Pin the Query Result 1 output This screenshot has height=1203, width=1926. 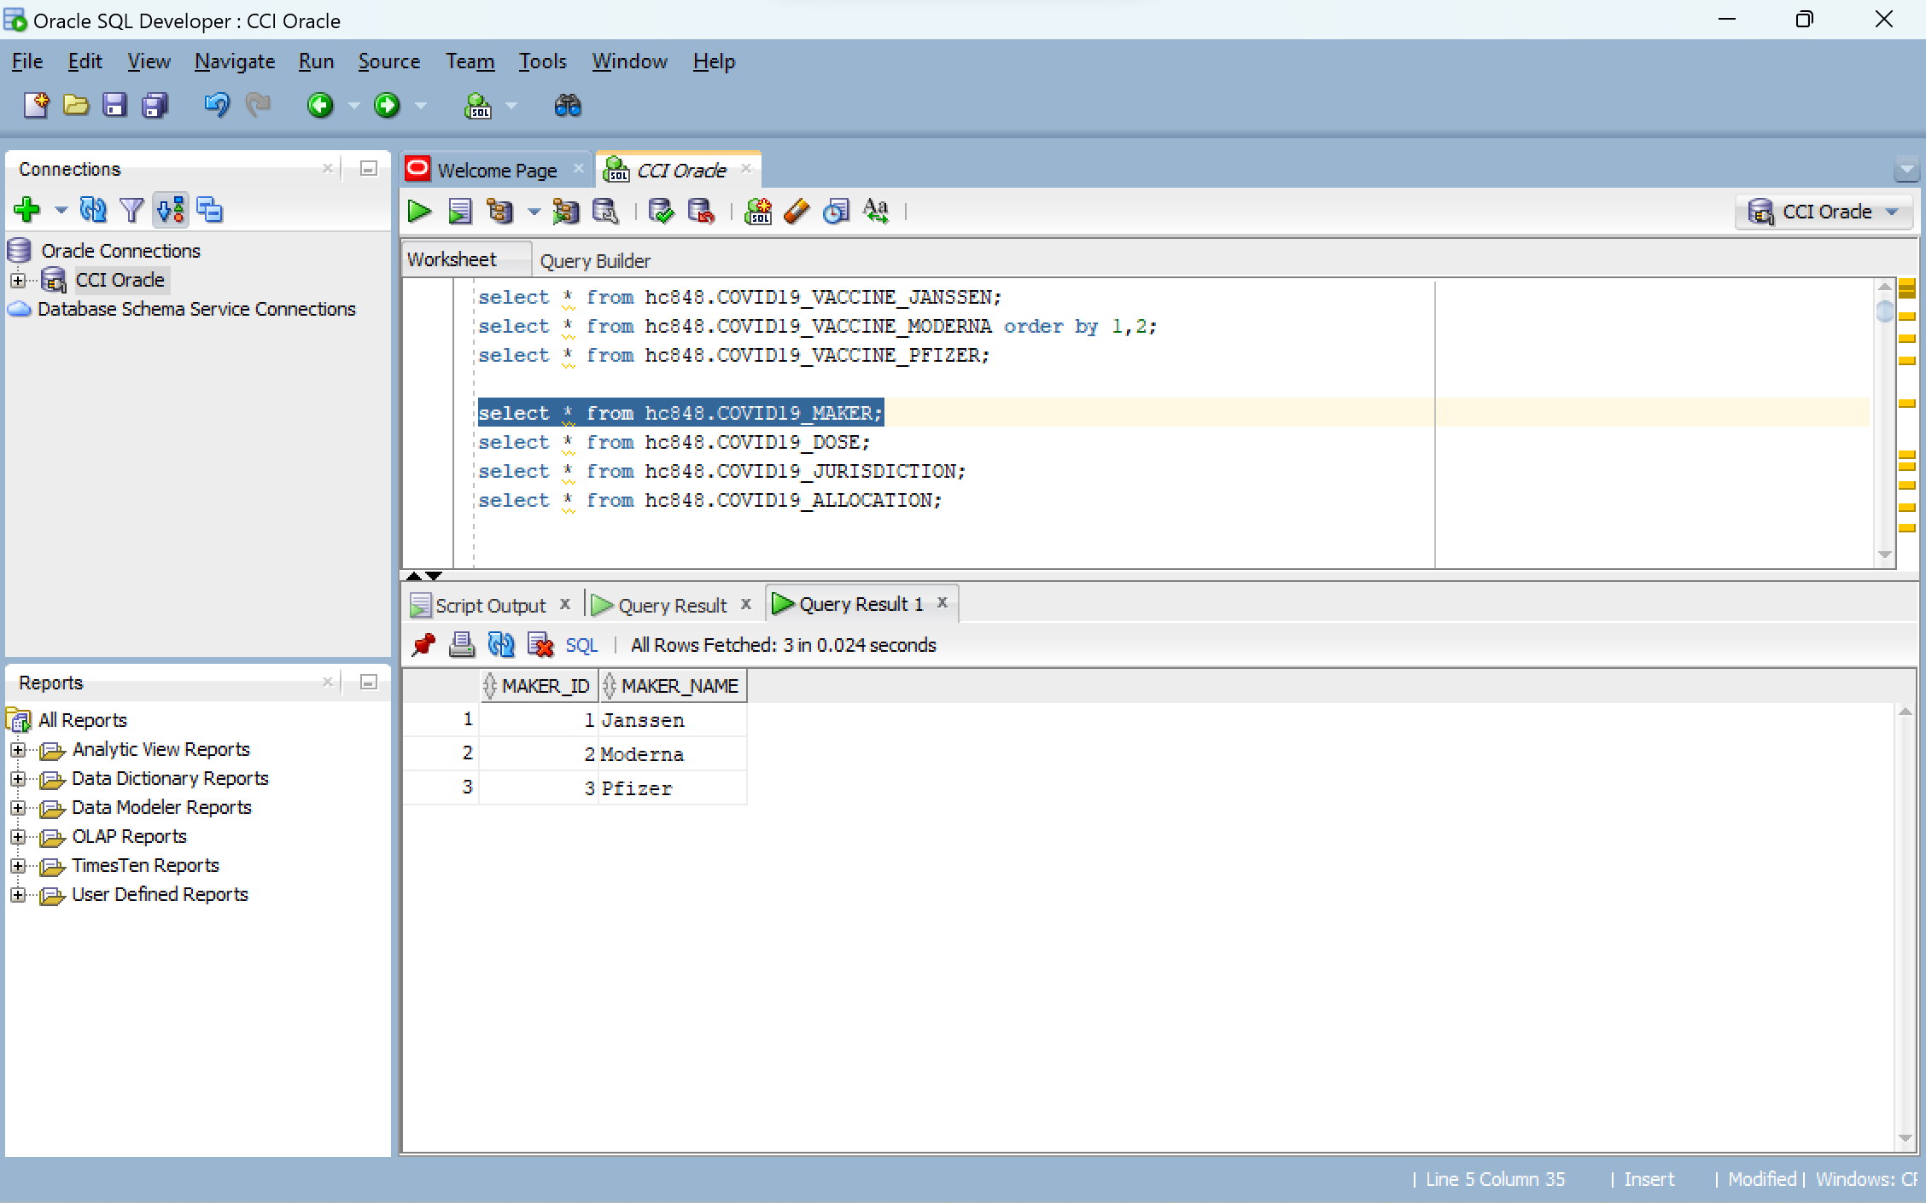tap(423, 645)
